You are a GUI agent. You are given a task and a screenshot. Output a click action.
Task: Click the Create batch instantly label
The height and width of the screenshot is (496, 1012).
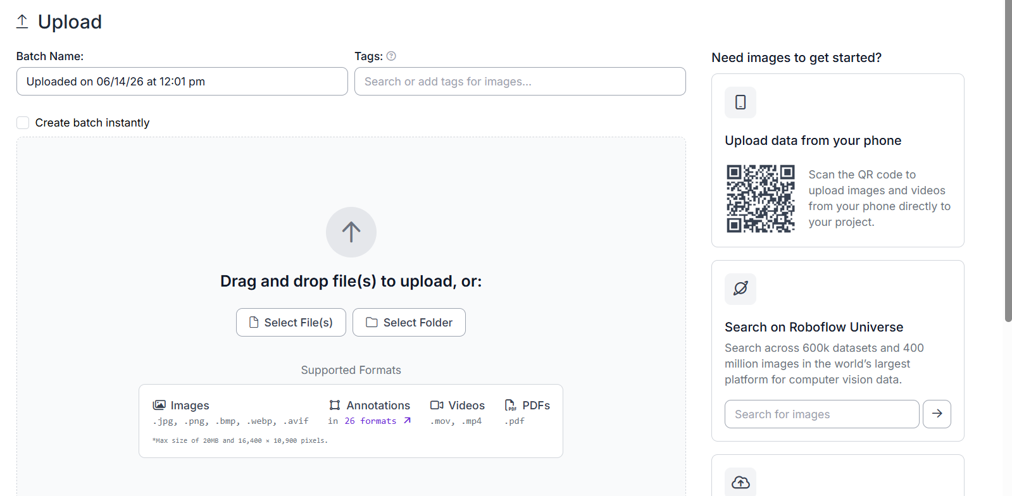(x=92, y=123)
